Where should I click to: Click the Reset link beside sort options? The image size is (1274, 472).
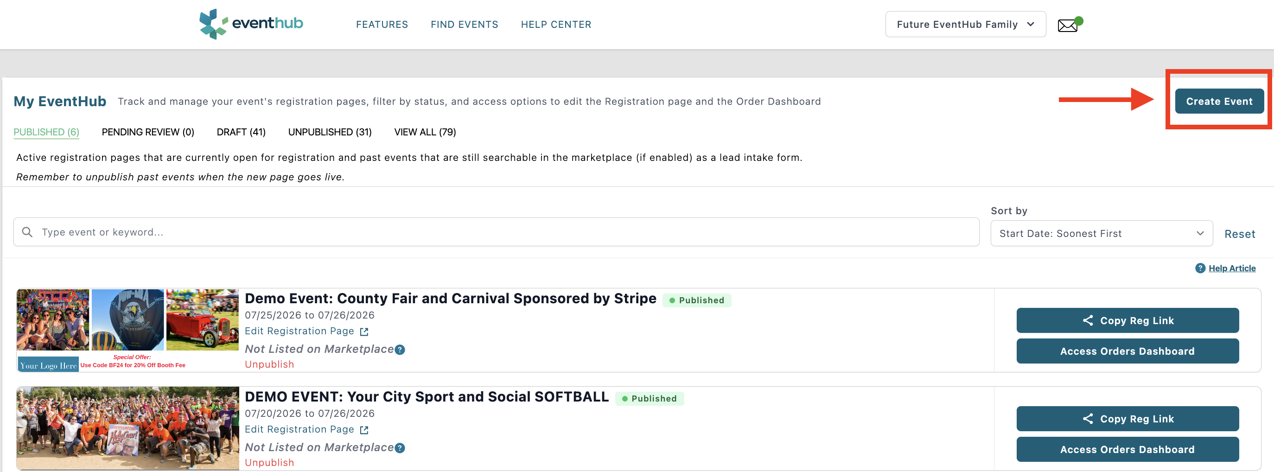[x=1240, y=234]
